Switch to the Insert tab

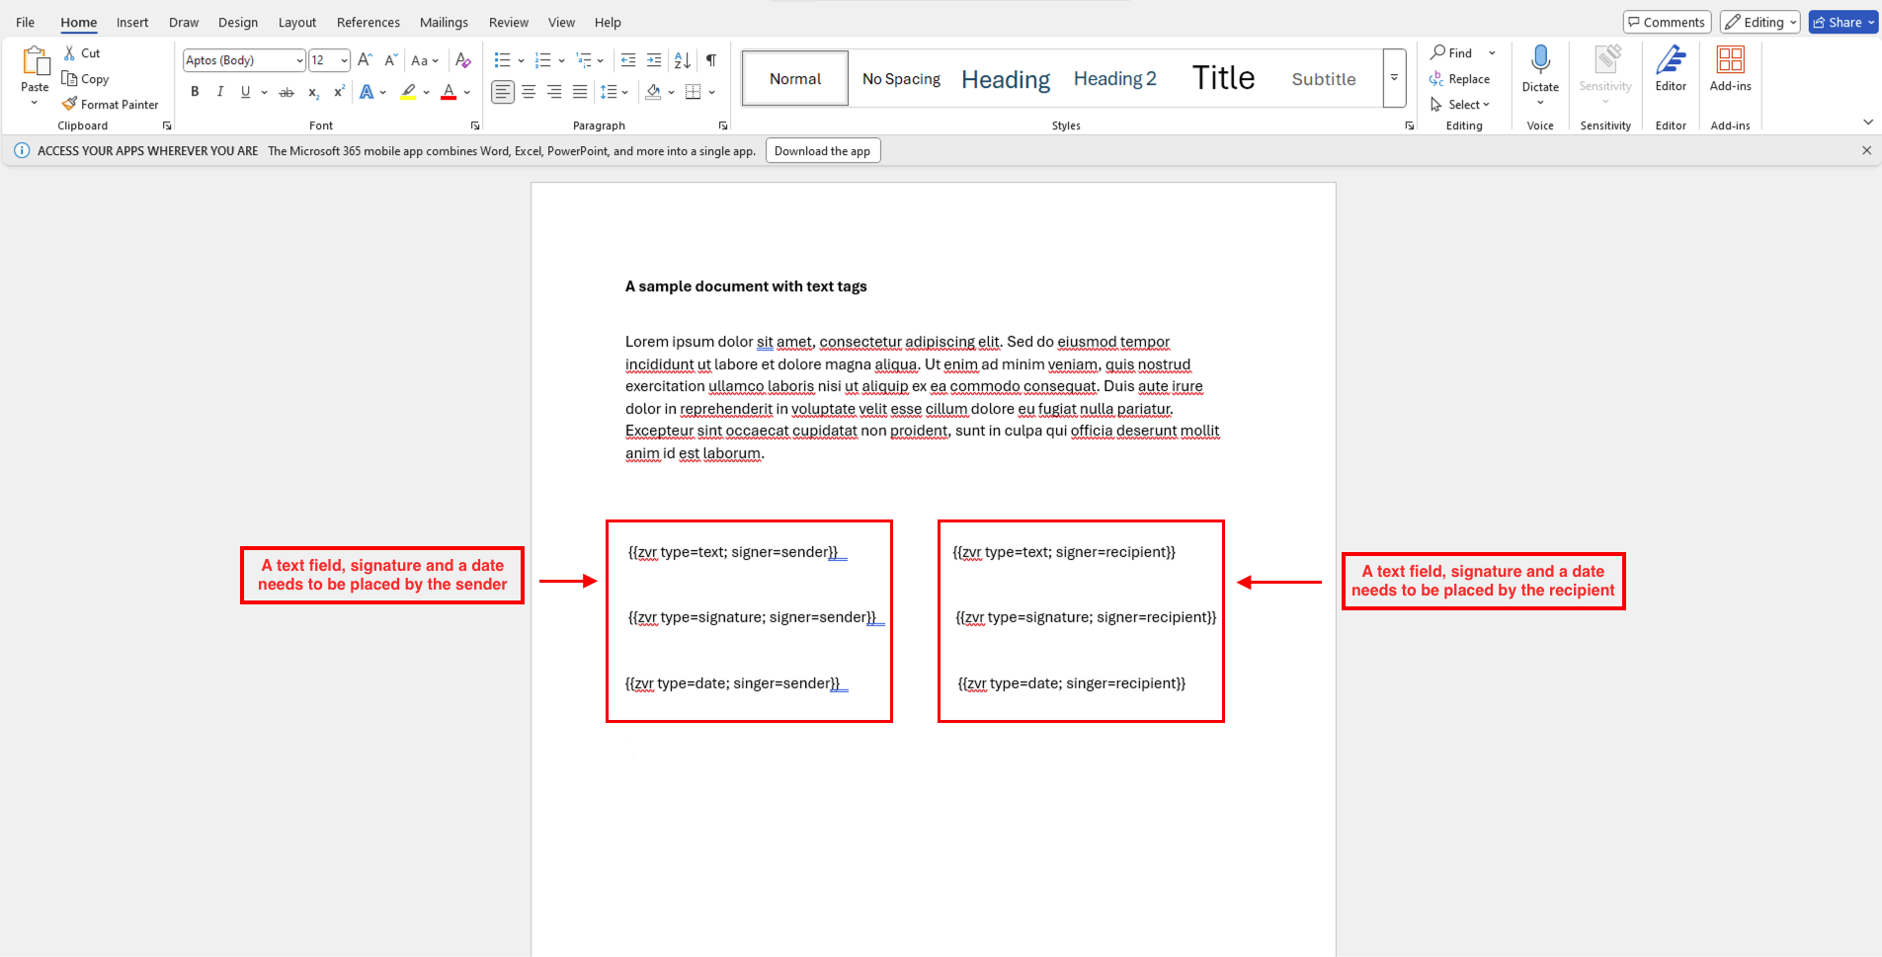point(132,22)
